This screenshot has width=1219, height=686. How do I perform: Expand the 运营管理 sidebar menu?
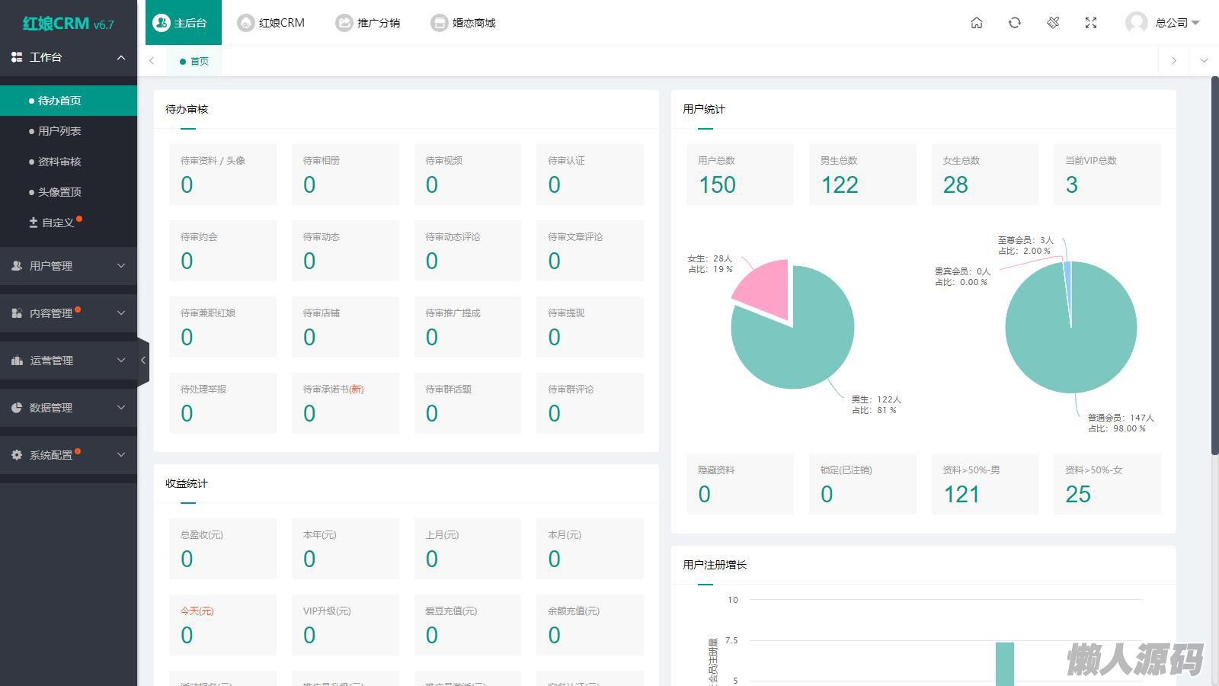69,361
